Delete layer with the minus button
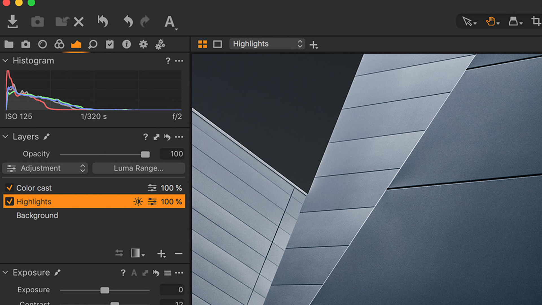The width and height of the screenshot is (542, 305). 178,254
